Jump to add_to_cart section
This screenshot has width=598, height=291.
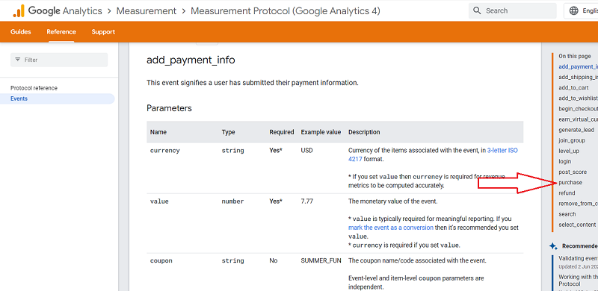click(x=573, y=87)
